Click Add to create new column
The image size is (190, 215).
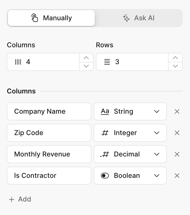point(20,199)
